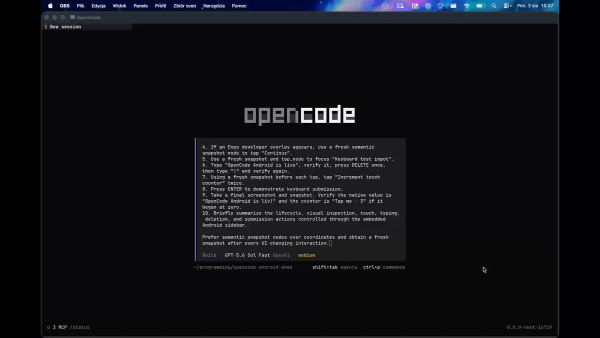
Task: Click the MCP status circle icon
Action: pyautogui.click(x=48, y=327)
